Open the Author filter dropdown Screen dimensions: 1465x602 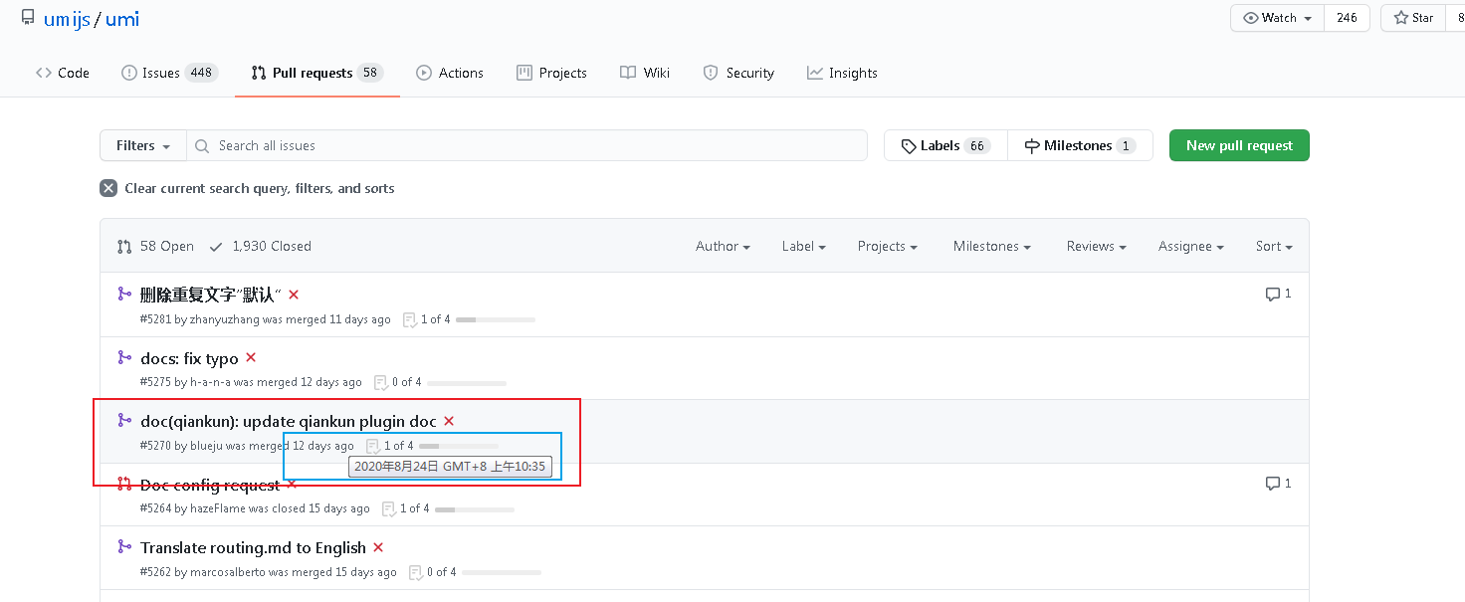point(723,246)
